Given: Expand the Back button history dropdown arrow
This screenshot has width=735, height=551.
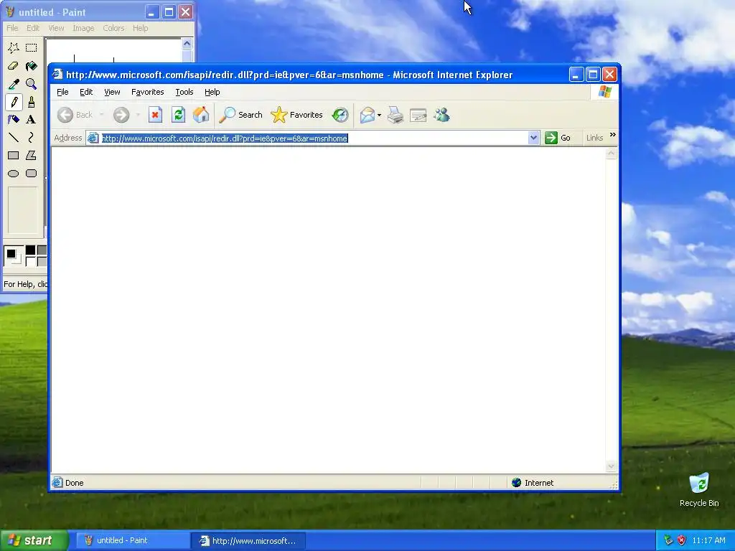Looking at the screenshot, I should (101, 115).
